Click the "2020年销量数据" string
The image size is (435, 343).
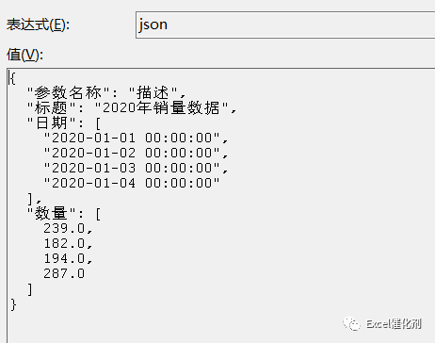pos(162,107)
